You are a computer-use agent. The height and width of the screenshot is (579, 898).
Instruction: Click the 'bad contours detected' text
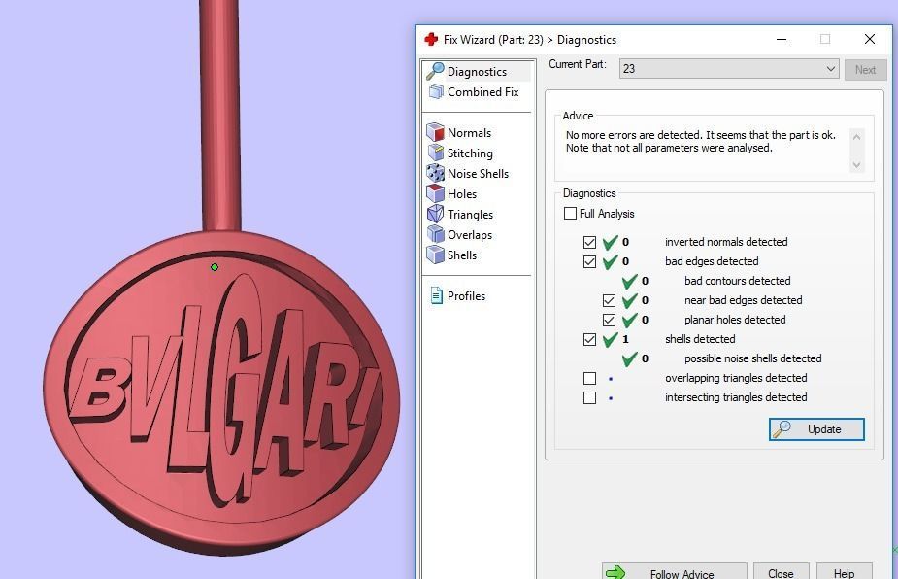click(x=737, y=281)
